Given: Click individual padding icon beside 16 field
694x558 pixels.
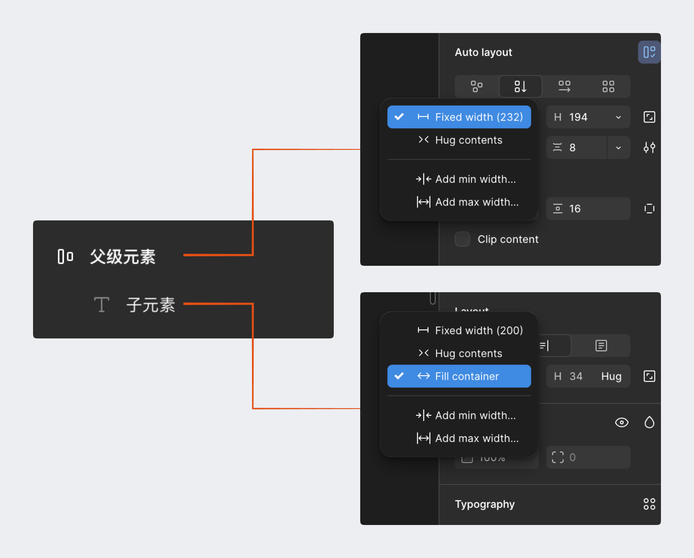Looking at the screenshot, I should click(649, 208).
